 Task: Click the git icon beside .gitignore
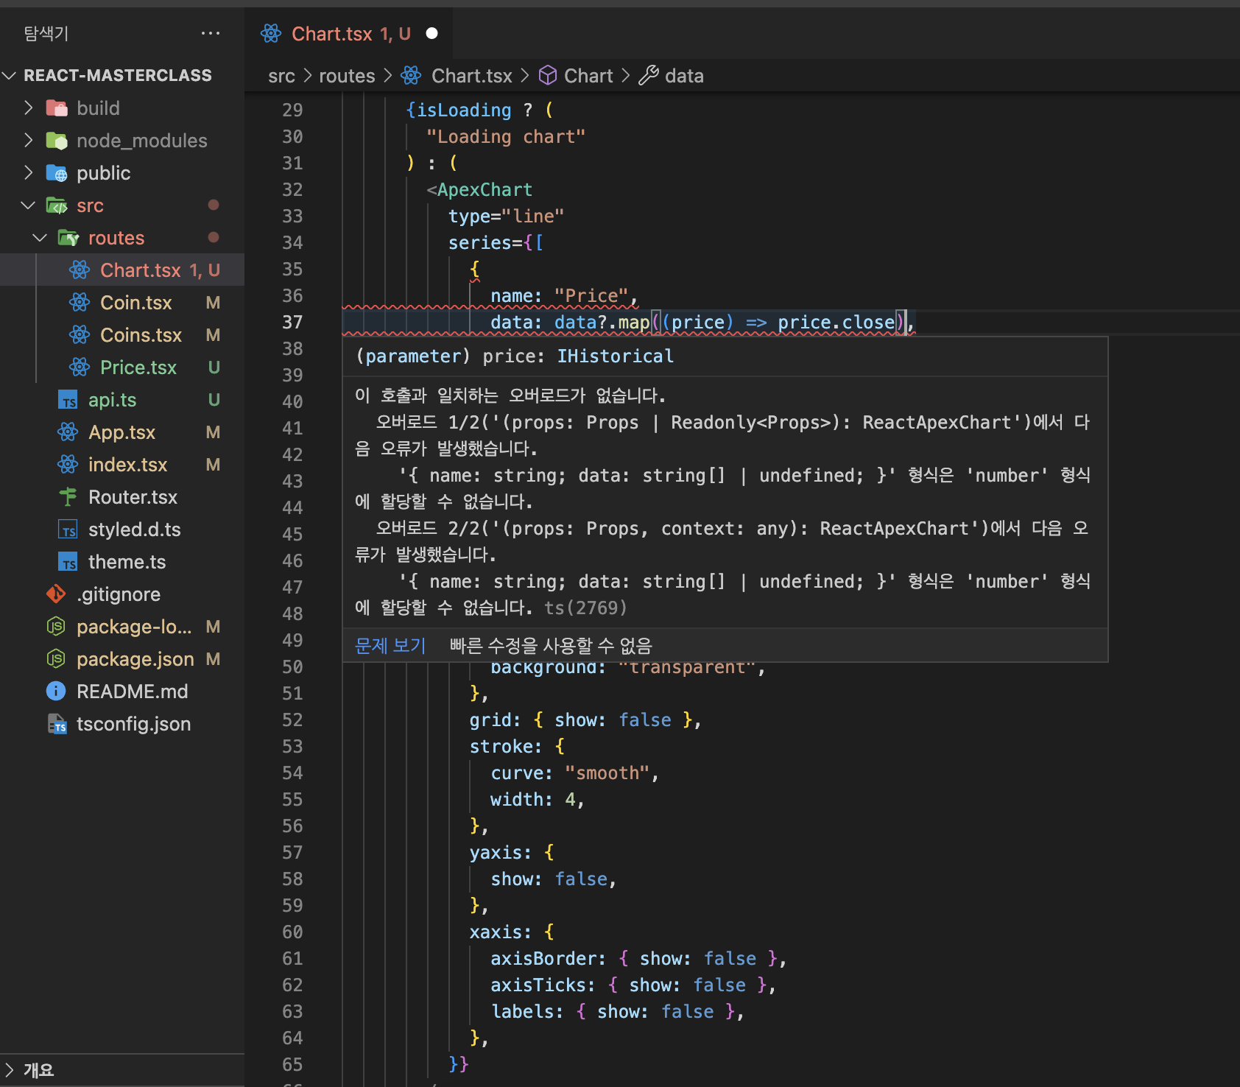click(x=56, y=594)
